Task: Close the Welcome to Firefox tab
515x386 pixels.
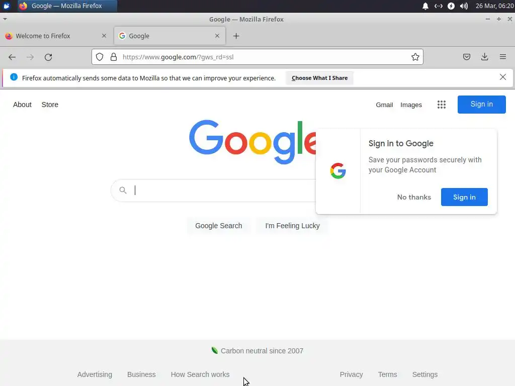Action: [x=104, y=36]
